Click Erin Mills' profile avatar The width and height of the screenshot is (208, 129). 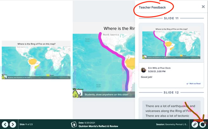pyautogui.click(x=144, y=70)
